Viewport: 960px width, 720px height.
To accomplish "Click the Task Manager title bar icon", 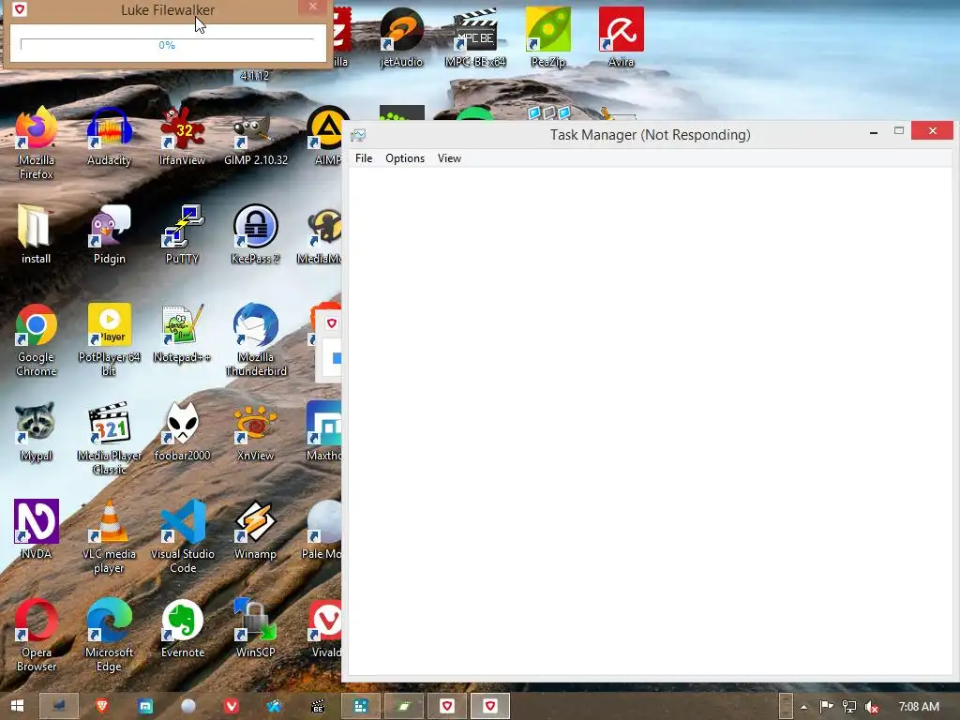I will (358, 135).
